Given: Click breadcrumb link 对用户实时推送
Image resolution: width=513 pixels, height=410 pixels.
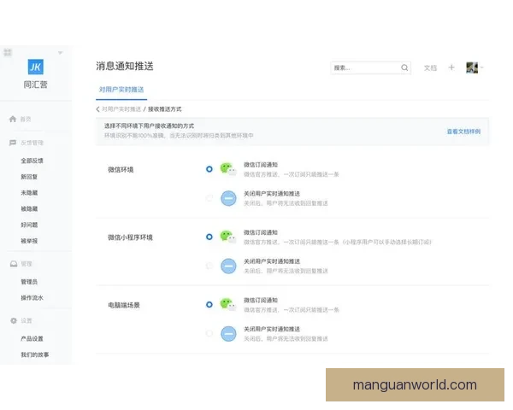Looking at the screenshot, I should point(121,109).
